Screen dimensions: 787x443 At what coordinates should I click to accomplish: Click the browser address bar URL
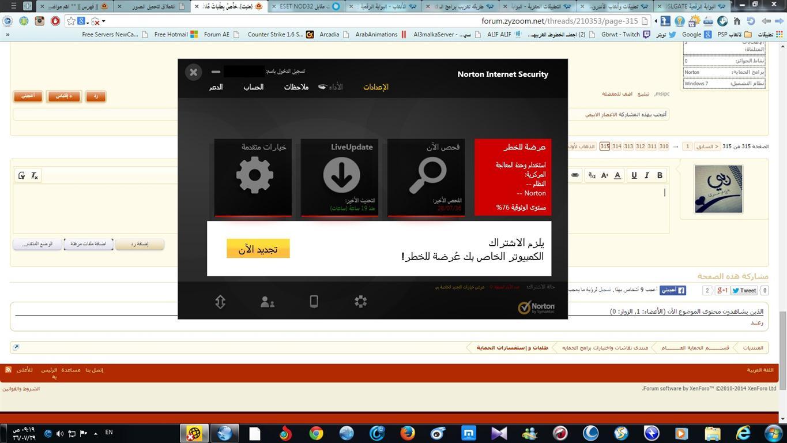click(559, 21)
